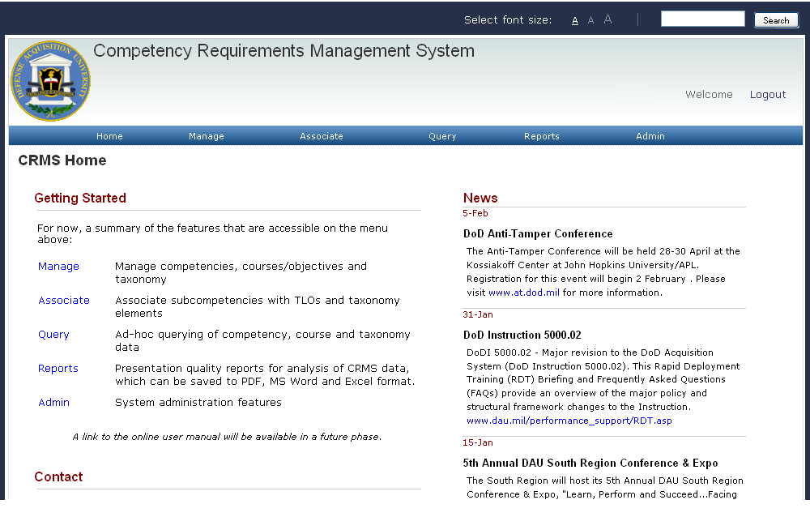The image size is (810, 517).
Task: Follow the Associate link under Getting Started
Action: pyautogui.click(x=63, y=301)
